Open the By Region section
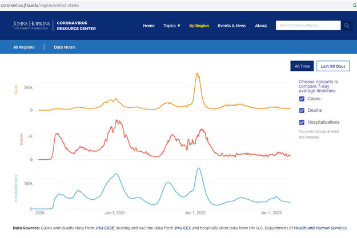Viewport: 357px width, 238px height. [x=199, y=26]
